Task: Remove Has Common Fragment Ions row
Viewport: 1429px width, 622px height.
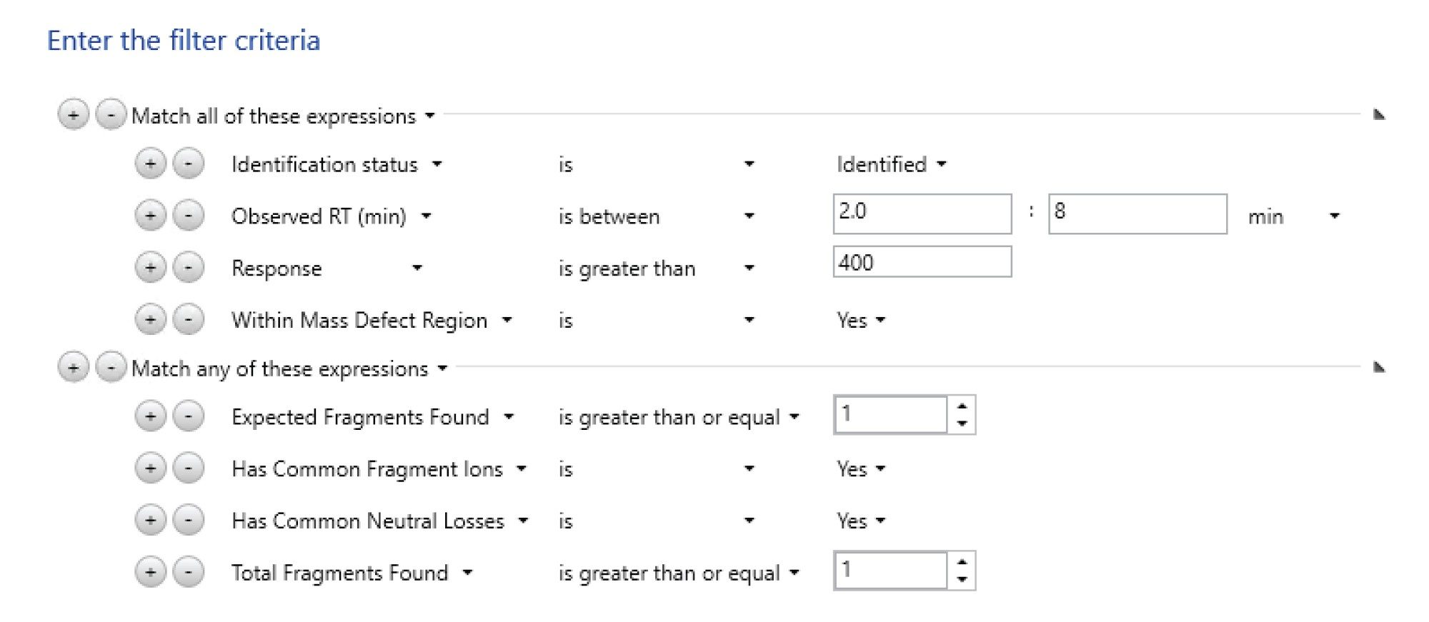Action: click(x=189, y=468)
